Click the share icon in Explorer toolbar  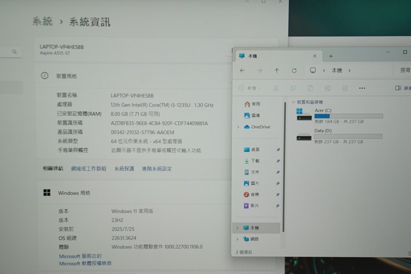pos(345,88)
